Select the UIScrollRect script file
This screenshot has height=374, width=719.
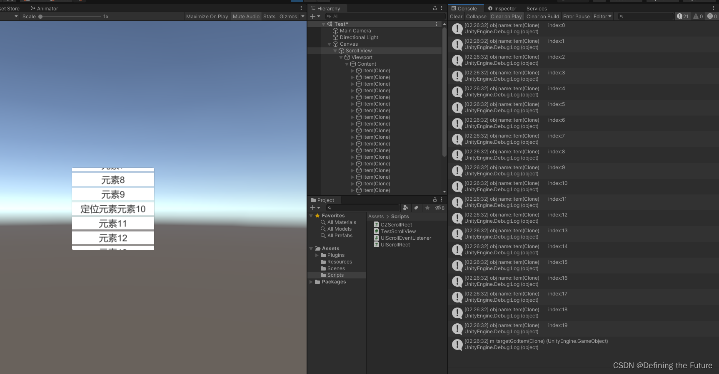point(392,245)
